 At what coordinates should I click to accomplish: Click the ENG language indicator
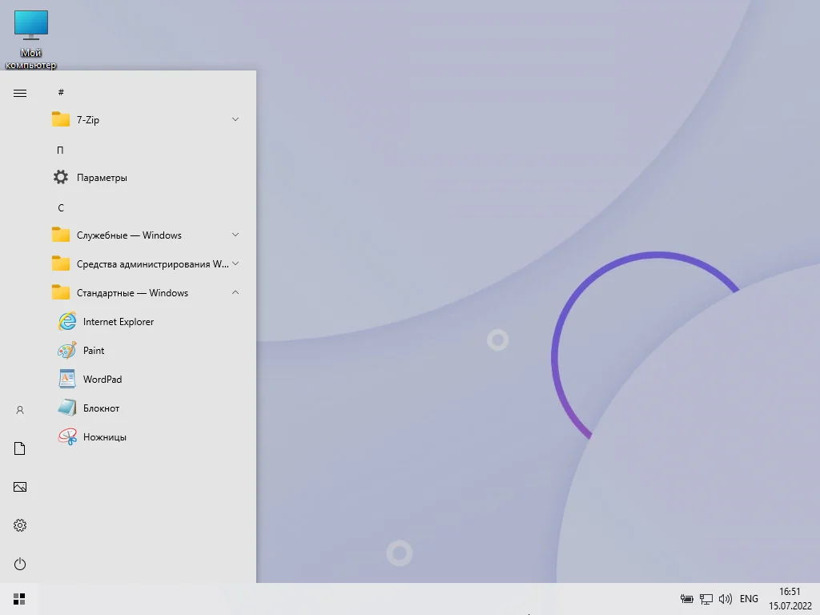(x=749, y=599)
